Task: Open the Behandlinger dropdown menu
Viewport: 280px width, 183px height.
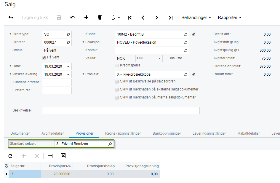Action: click(x=196, y=17)
